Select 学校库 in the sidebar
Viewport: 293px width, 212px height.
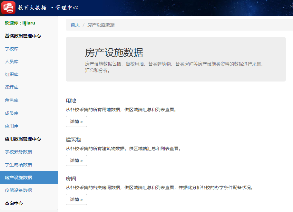point(12,49)
